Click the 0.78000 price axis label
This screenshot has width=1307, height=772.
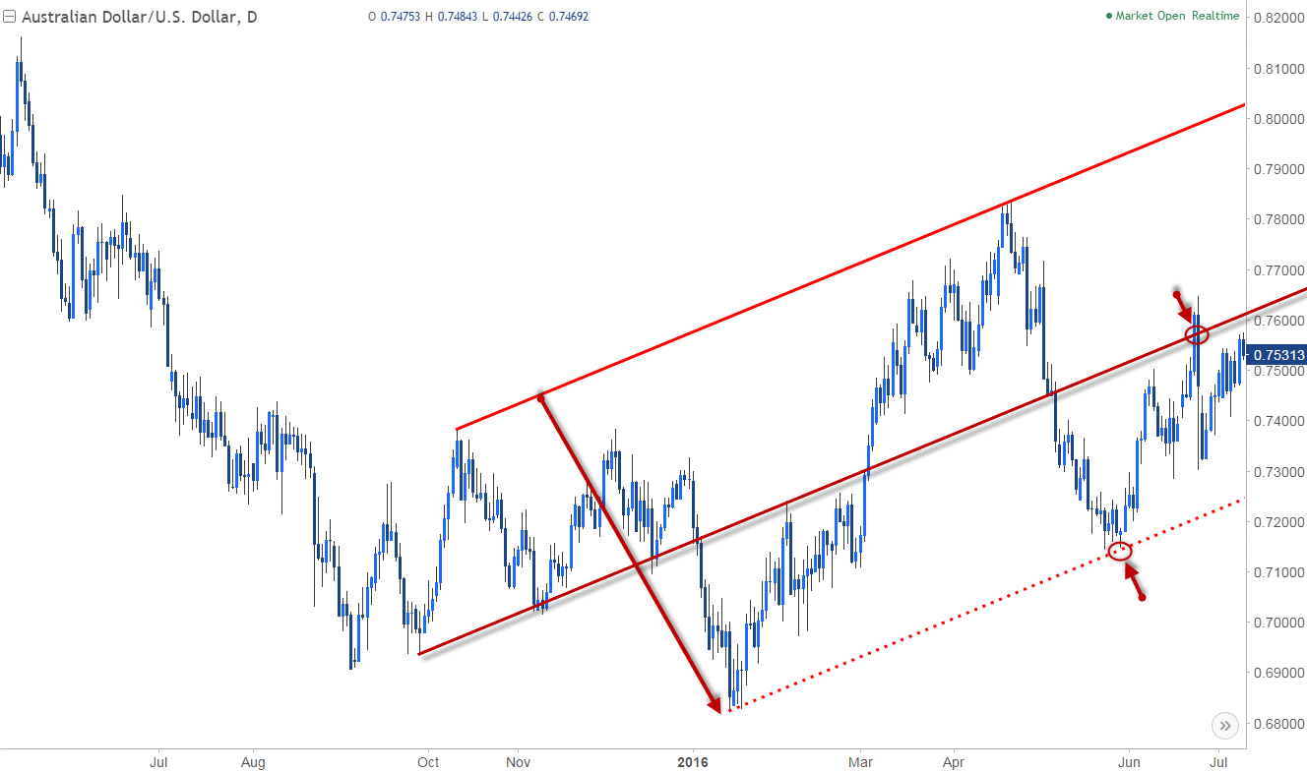tap(1277, 219)
